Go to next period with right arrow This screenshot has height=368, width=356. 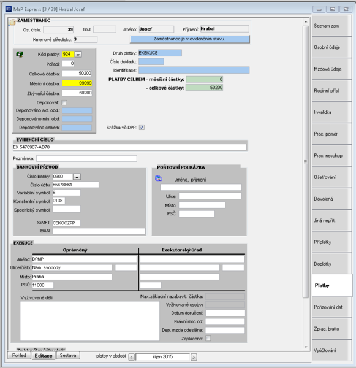[194, 357]
